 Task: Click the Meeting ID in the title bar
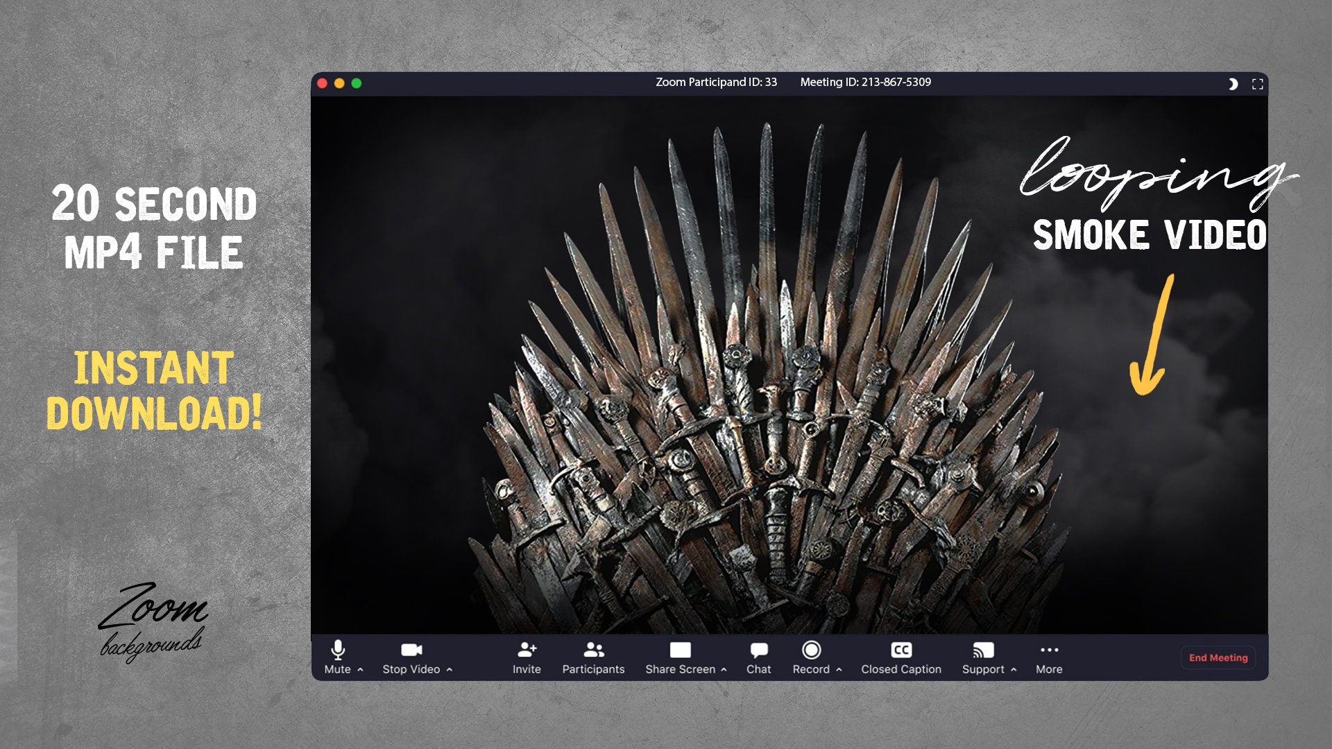[866, 83]
